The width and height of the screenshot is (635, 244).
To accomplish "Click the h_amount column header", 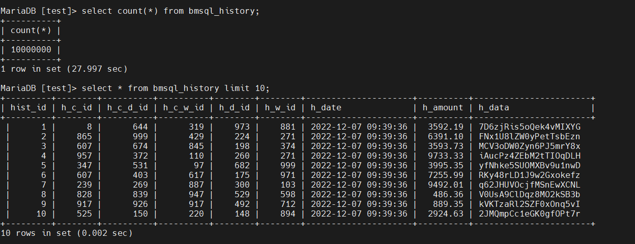I will click(x=443, y=108).
